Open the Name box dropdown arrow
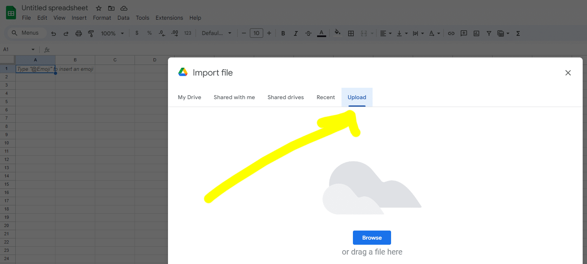 33,50
